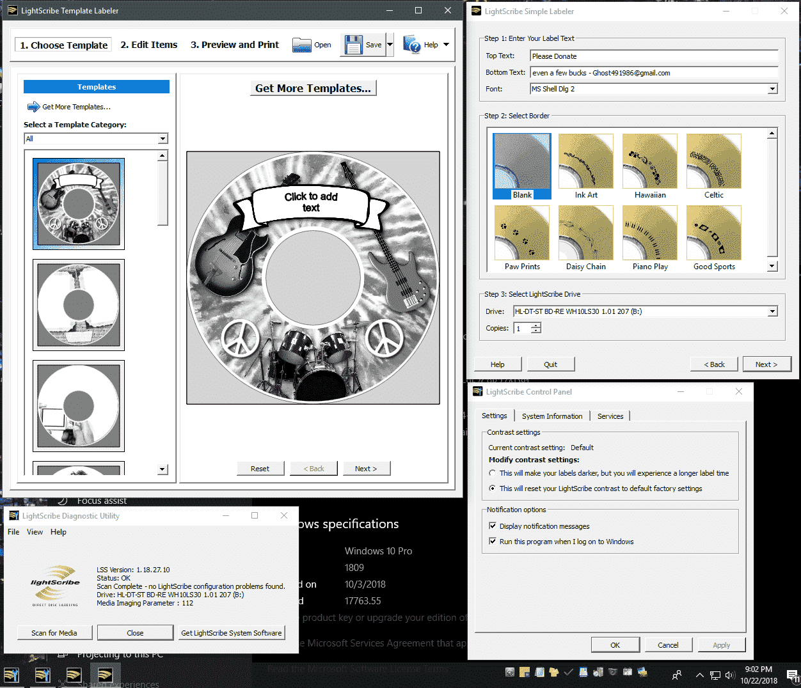Select the Daisy Chain border
Screen dimensions: 801x688
[x=585, y=238]
